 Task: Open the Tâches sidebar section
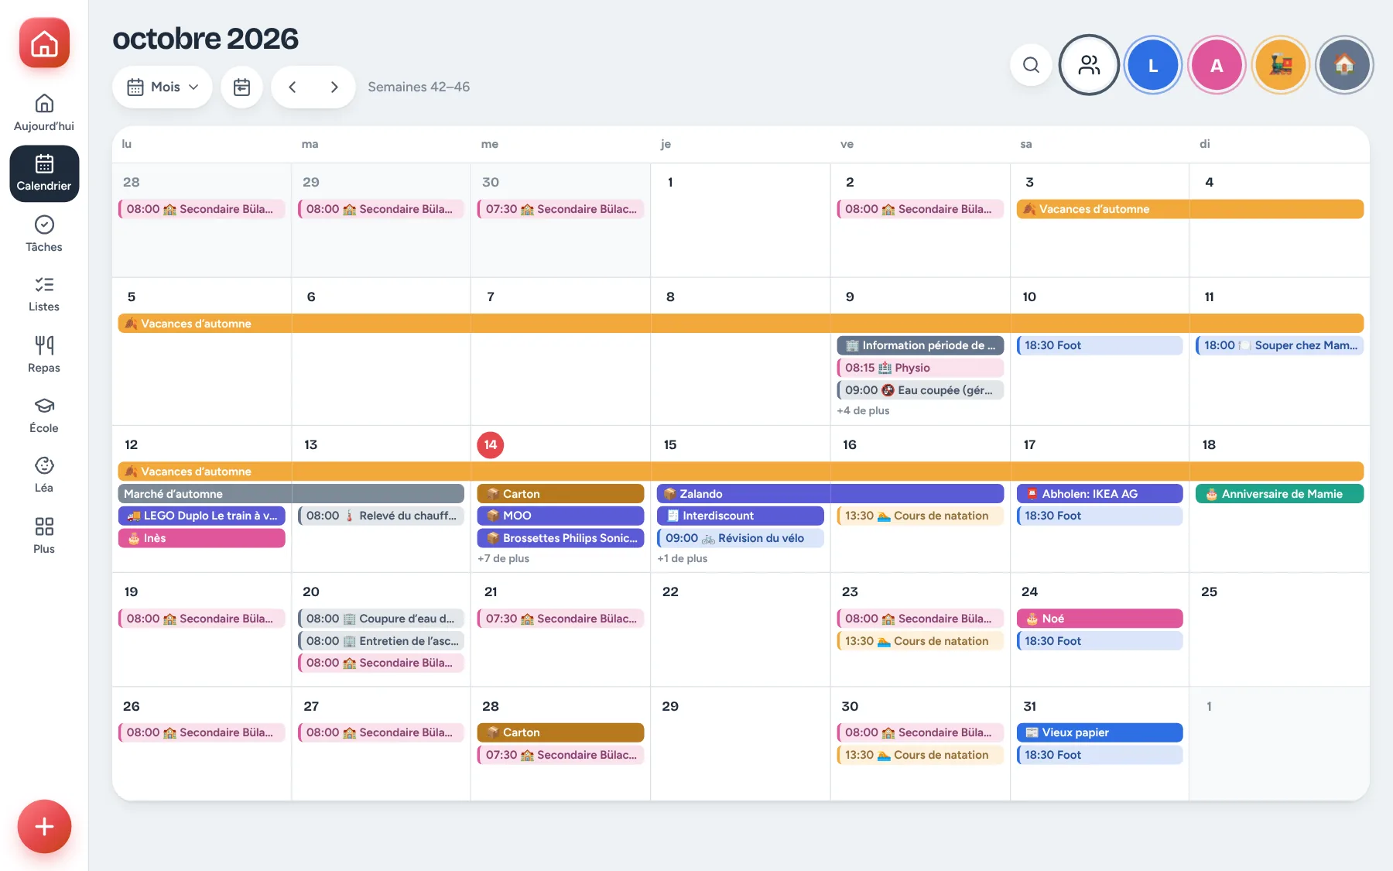pos(44,234)
